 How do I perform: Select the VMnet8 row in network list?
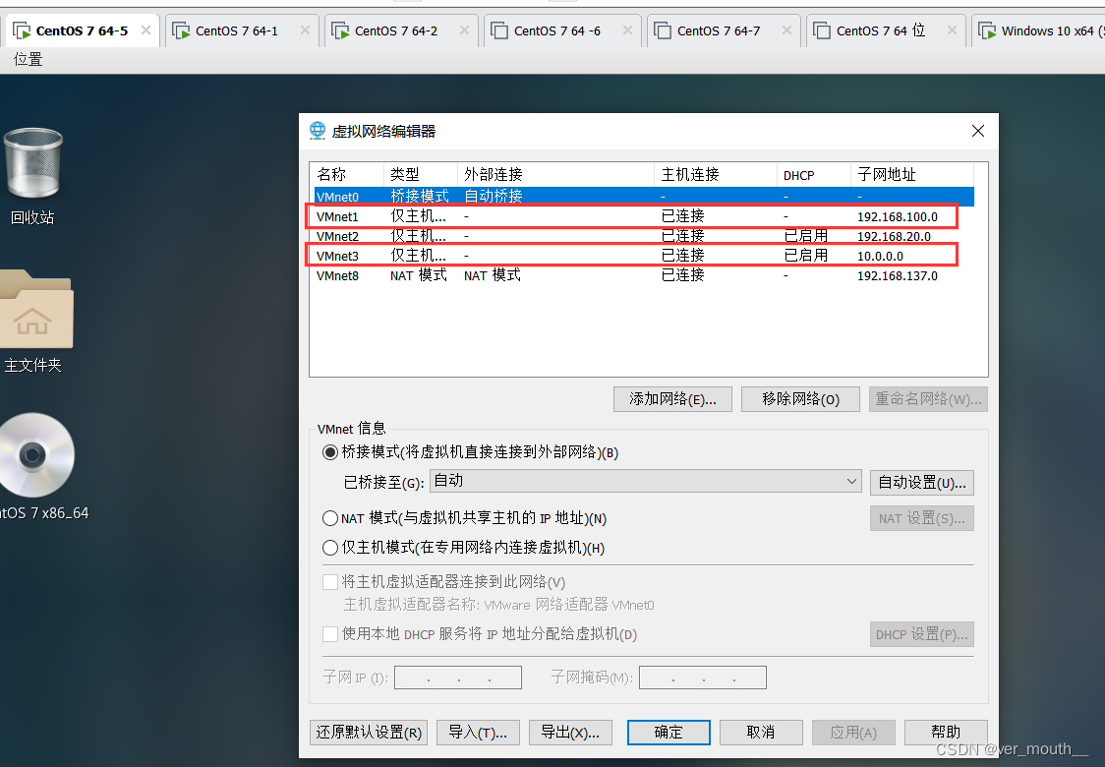coord(644,275)
